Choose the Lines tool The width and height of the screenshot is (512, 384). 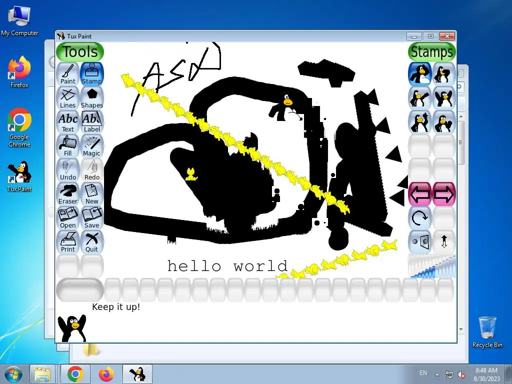click(68, 98)
